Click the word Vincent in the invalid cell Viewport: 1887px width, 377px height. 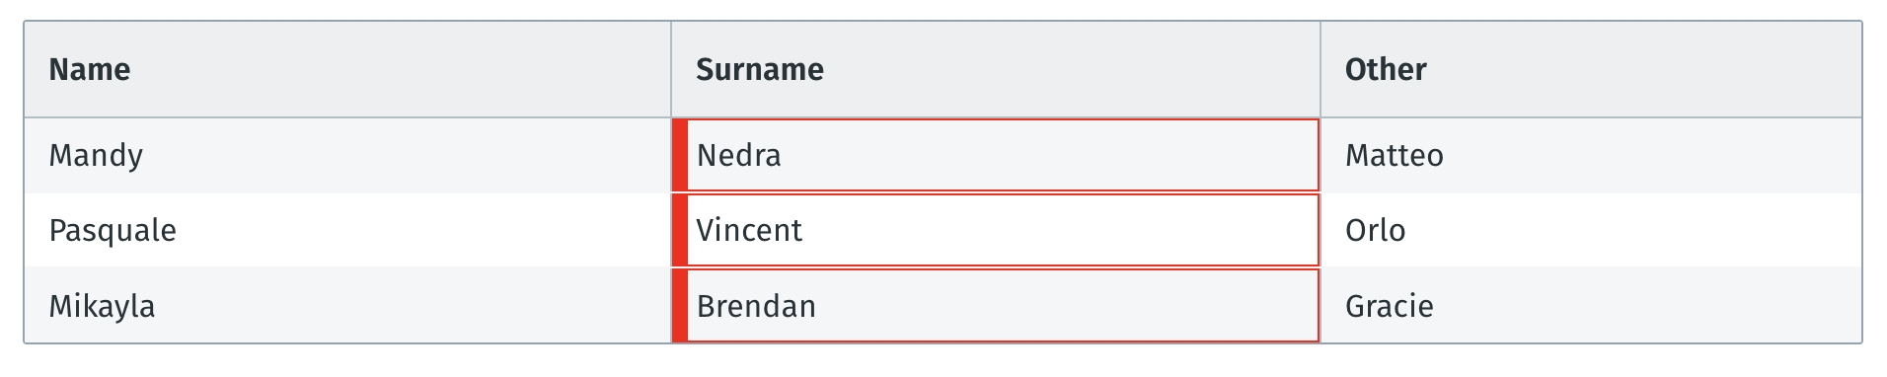749,230
